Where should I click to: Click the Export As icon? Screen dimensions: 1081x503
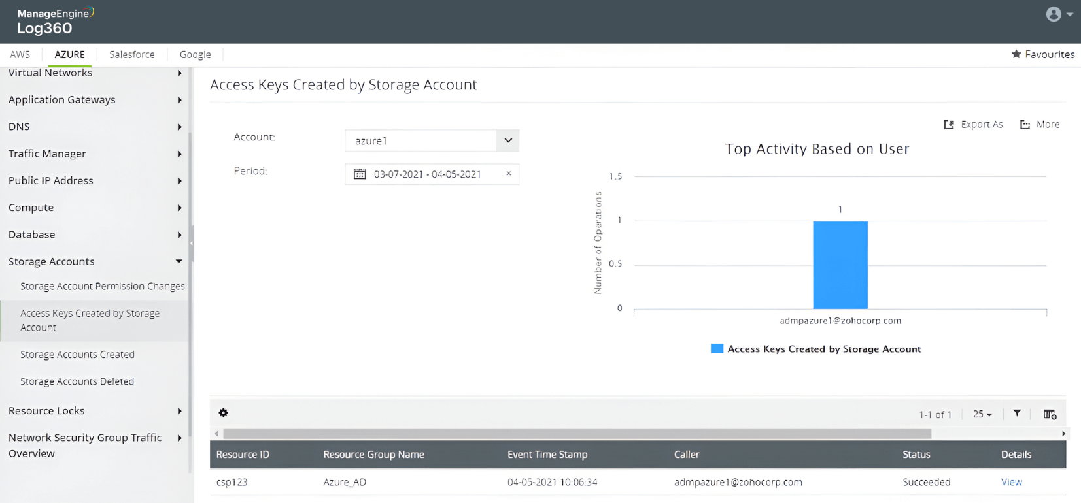click(x=950, y=125)
